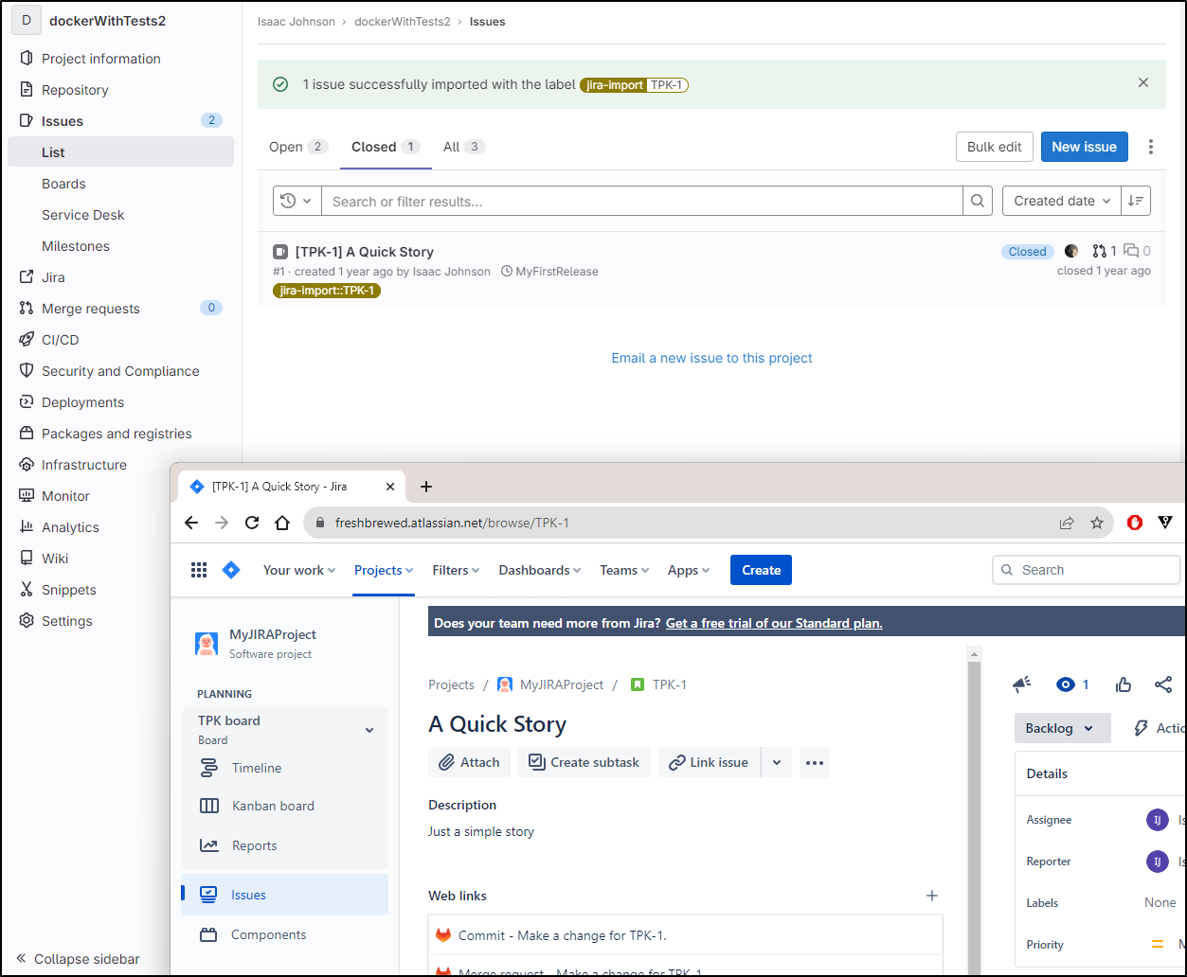The image size is (1187, 977).
Task: Click the browser home button
Action: [282, 523]
